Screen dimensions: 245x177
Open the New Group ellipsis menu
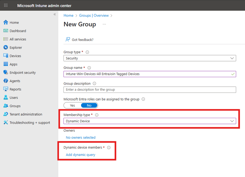(104, 25)
